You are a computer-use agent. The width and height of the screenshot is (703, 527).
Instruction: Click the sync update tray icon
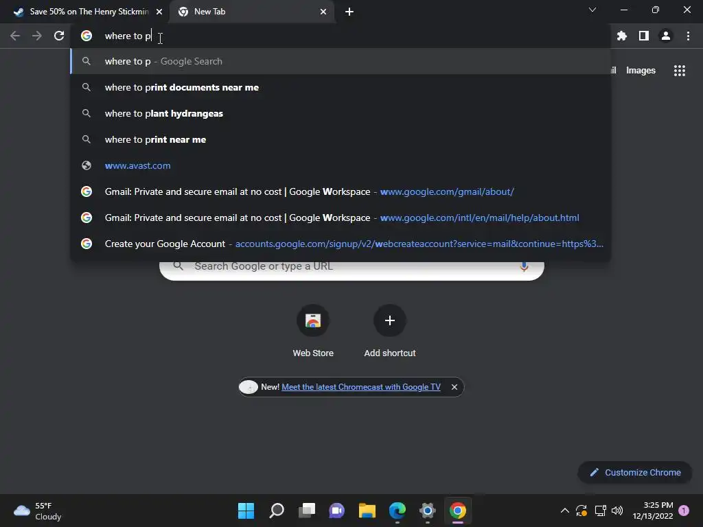pyautogui.click(x=581, y=511)
